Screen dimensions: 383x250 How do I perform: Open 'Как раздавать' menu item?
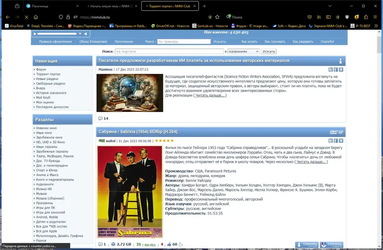(x=303, y=42)
